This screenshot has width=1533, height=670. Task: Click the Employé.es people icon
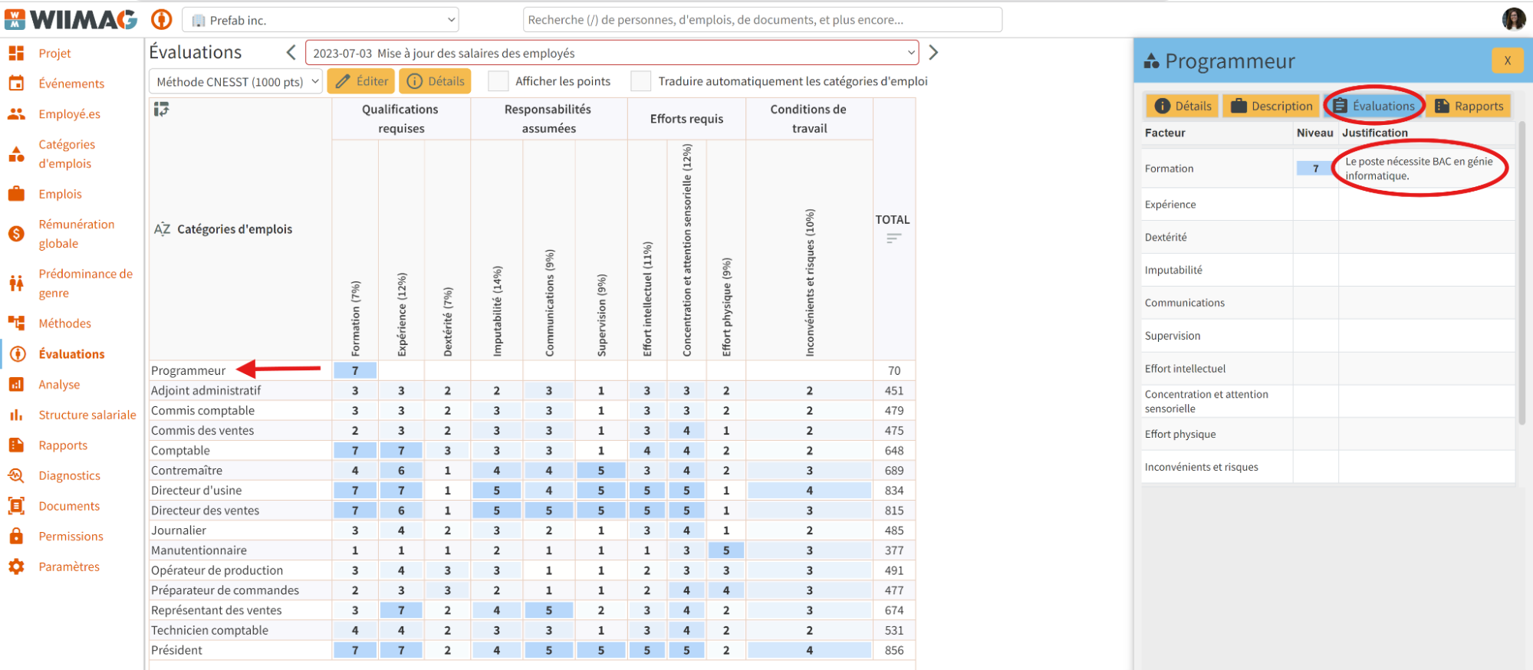click(x=16, y=114)
